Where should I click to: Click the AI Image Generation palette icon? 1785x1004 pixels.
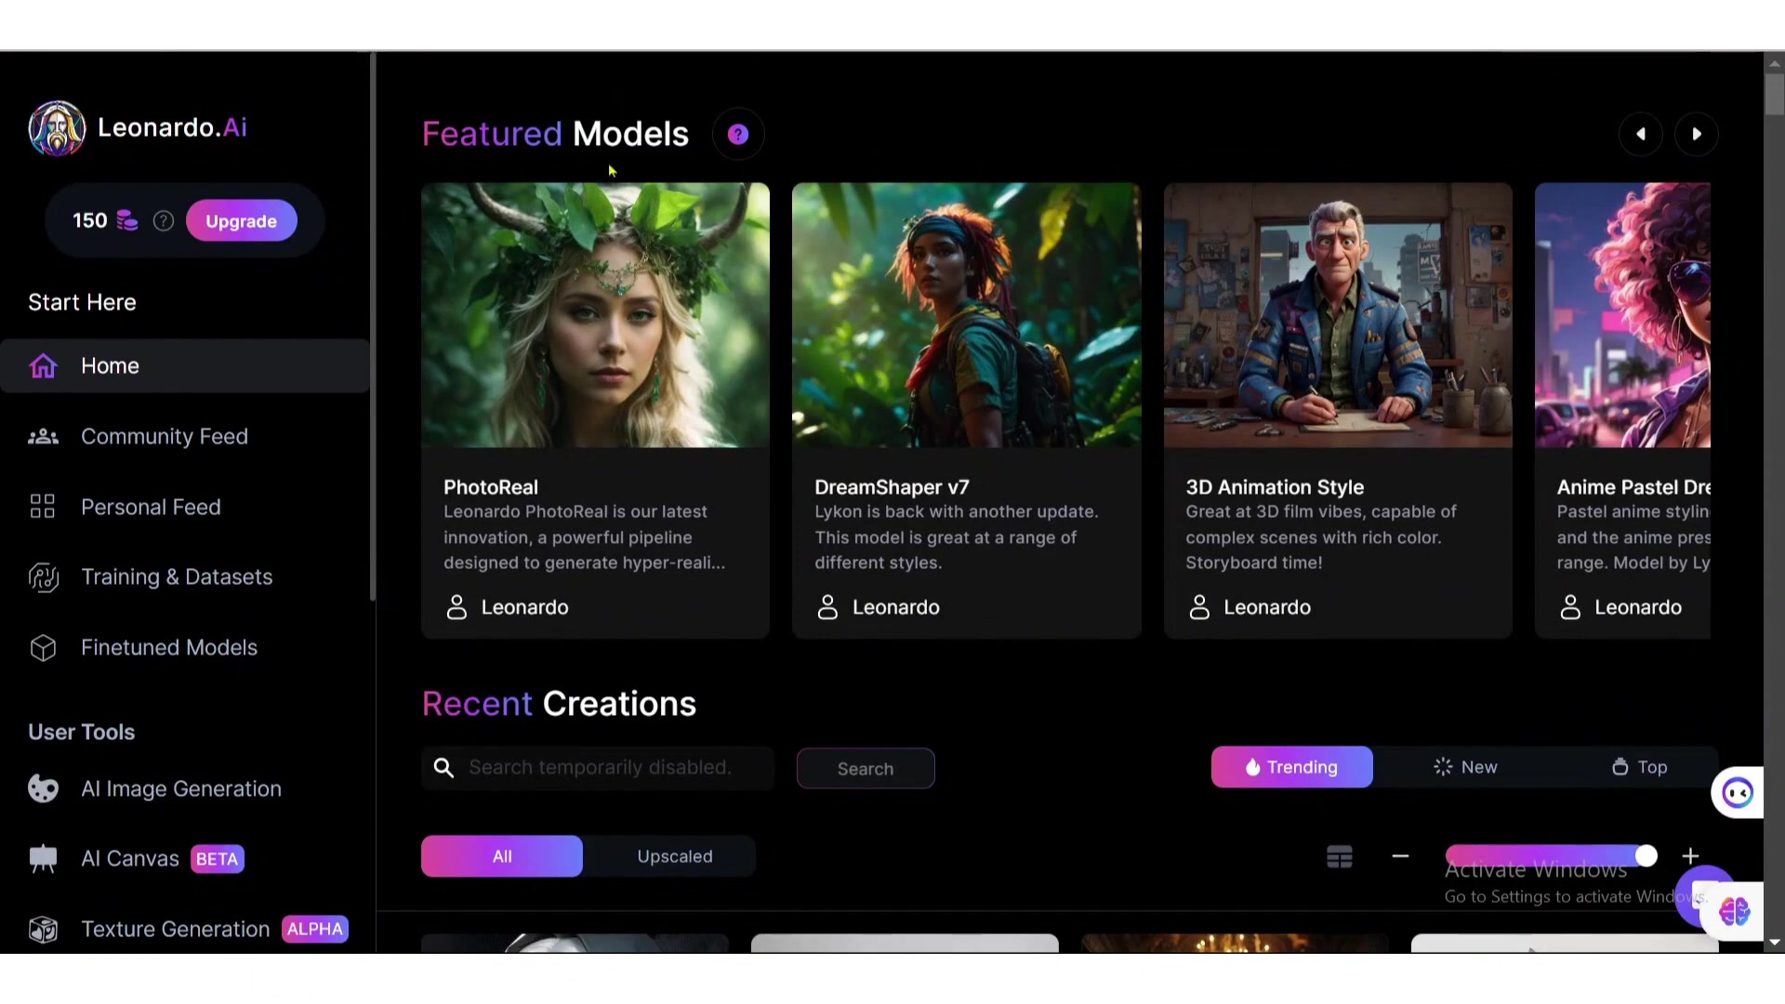point(43,789)
